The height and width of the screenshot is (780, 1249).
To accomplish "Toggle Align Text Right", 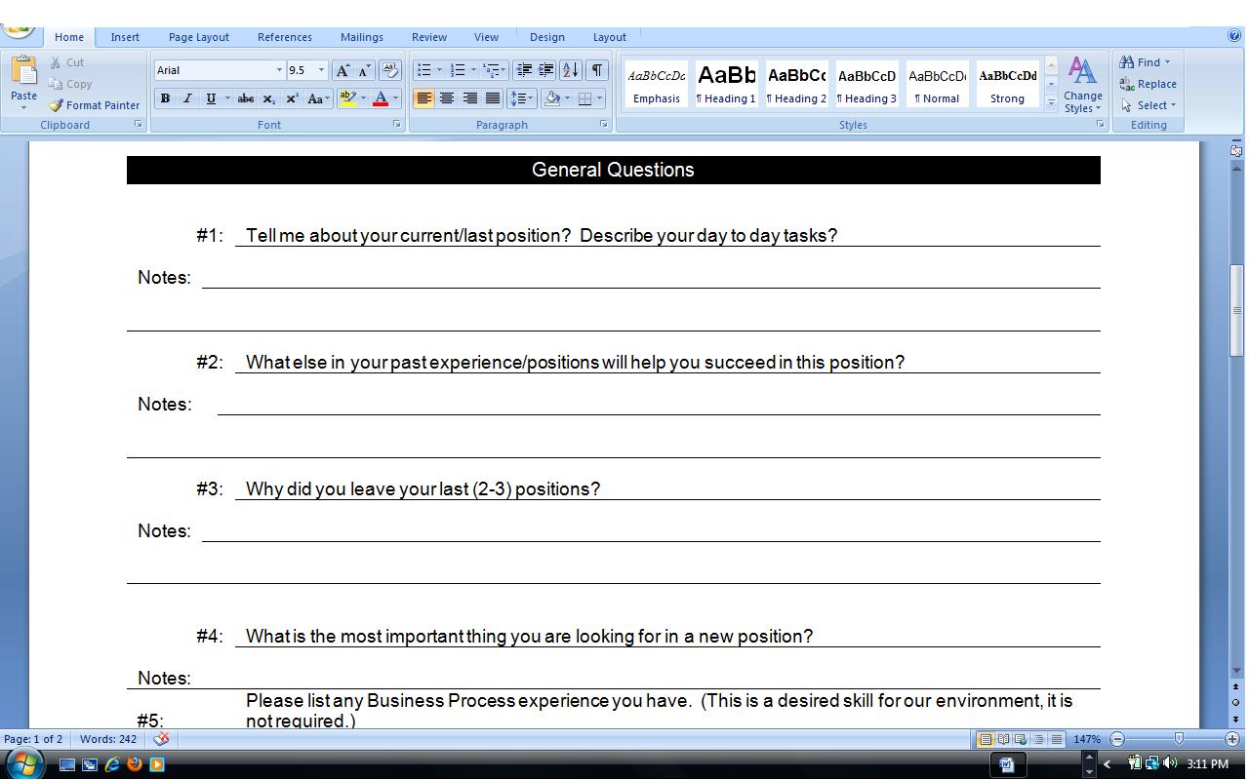I will click(469, 98).
